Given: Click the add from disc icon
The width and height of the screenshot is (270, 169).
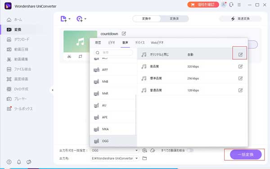Looking at the screenshot, I should (80, 18).
